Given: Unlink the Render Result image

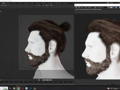Looking at the screenshot, I should click(x=113, y=7).
